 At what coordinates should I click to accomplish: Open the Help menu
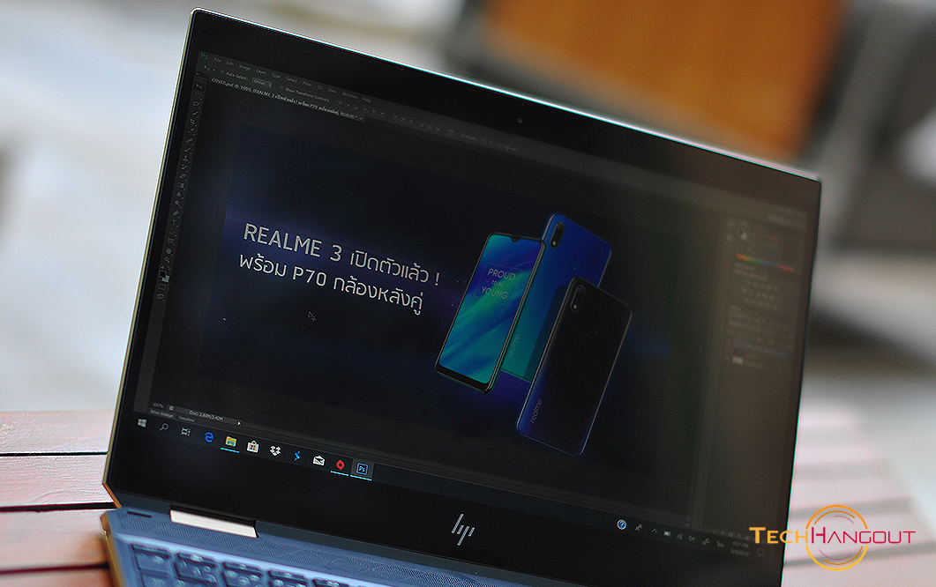click(x=367, y=100)
